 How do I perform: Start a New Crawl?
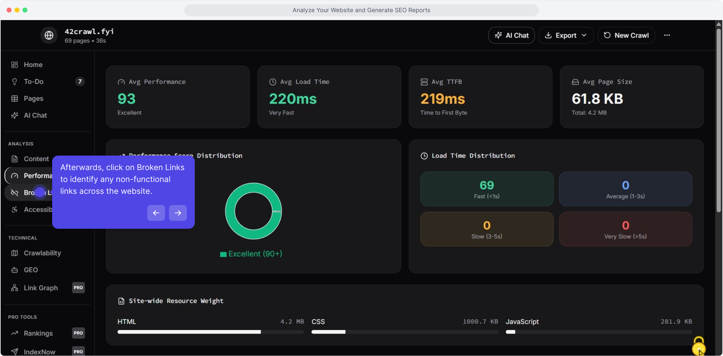pos(626,35)
